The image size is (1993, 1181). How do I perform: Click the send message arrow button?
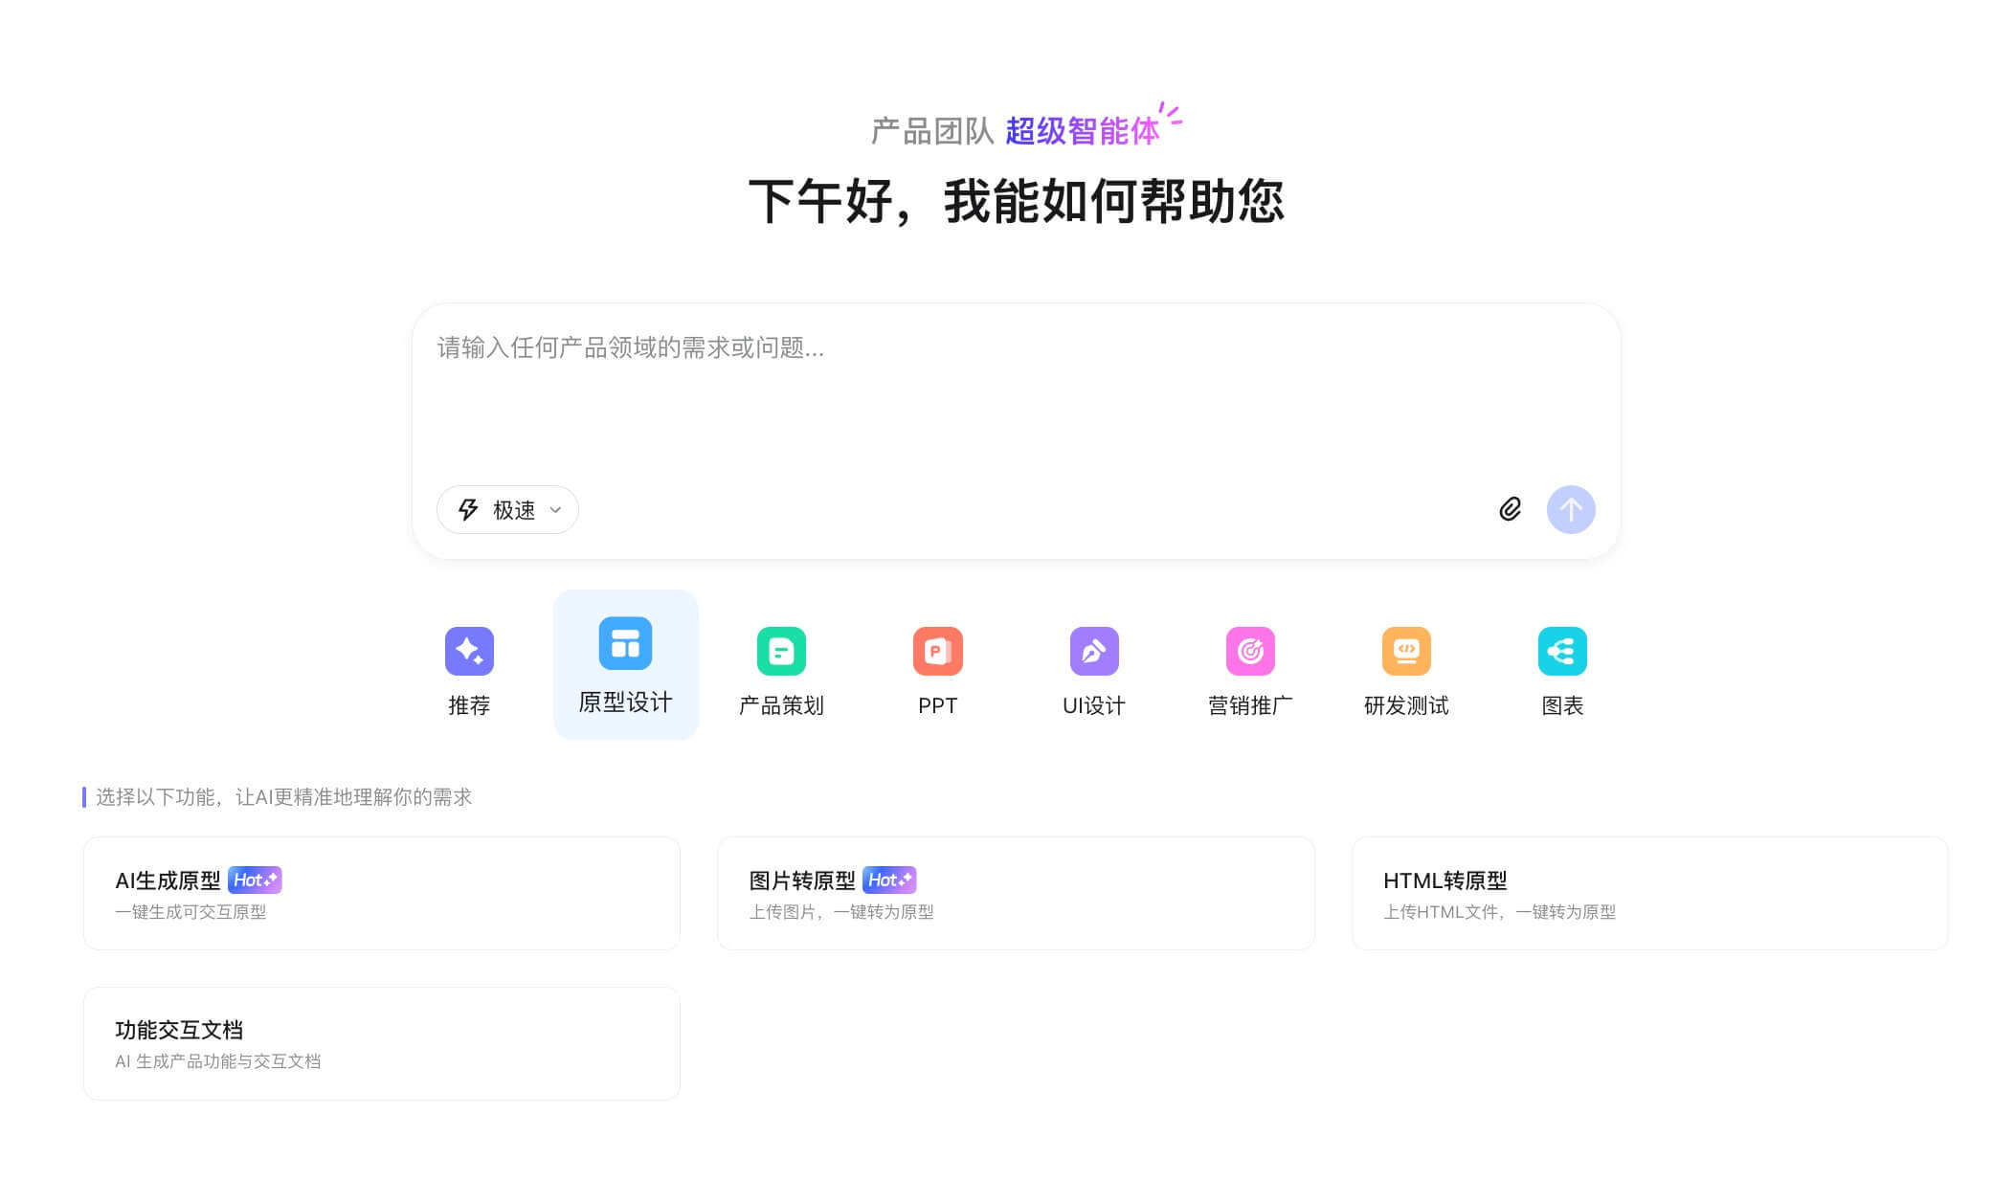1571,510
